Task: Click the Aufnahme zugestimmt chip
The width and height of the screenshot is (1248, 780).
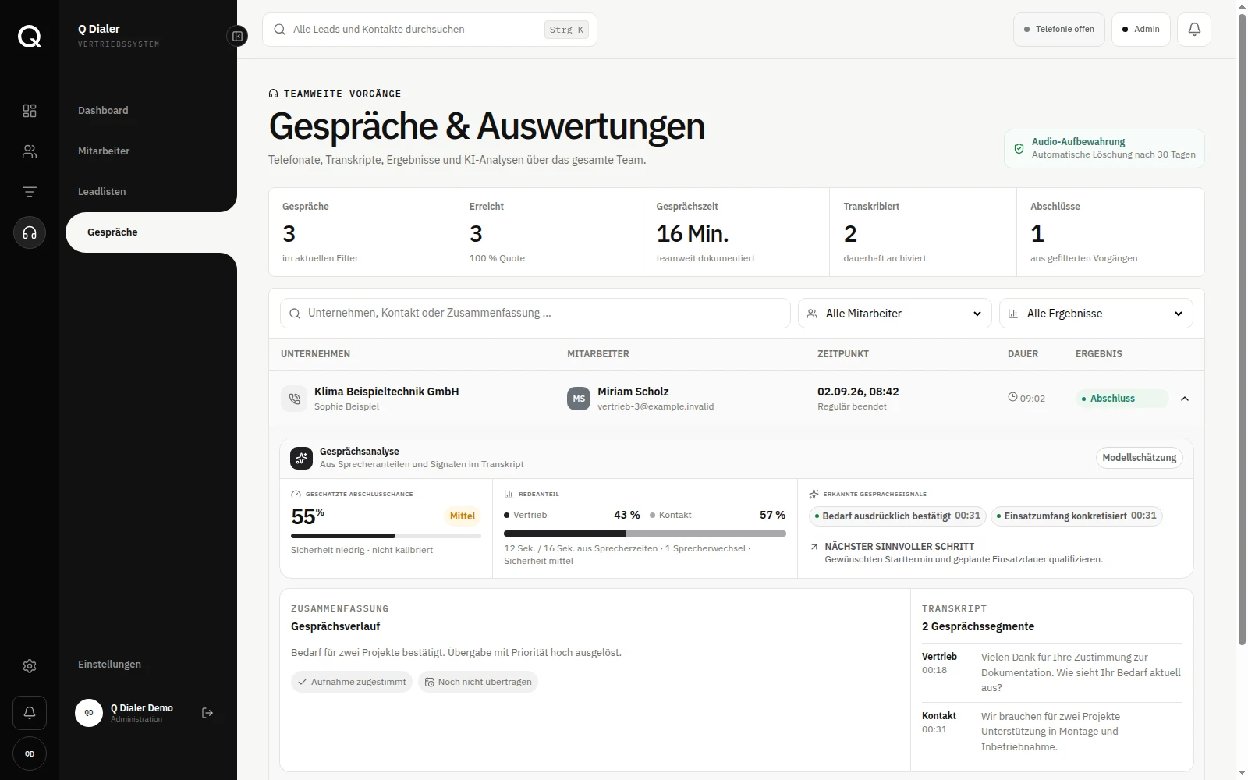Action: [353, 682]
